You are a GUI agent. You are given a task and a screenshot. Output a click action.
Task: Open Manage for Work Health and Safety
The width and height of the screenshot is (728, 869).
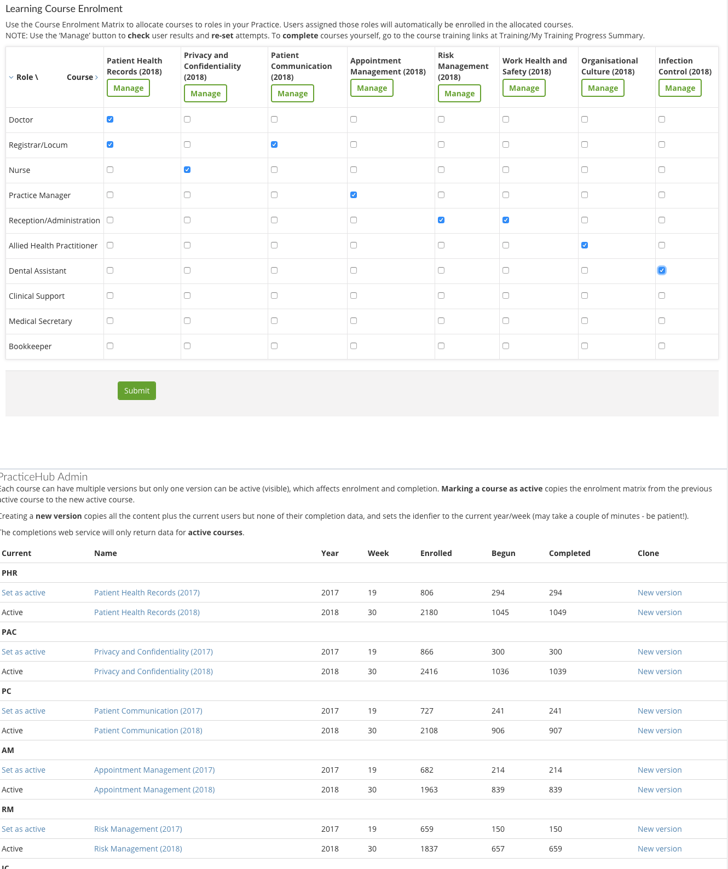pyautogui.click(x=524, y=88)
